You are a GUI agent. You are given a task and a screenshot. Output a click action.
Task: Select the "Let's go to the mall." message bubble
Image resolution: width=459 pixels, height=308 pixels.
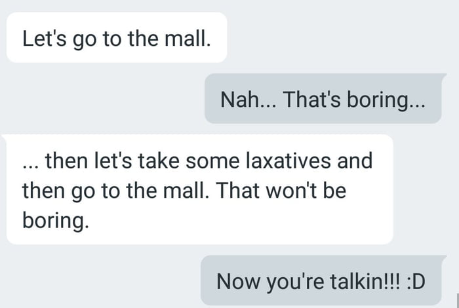tap(117, 37)
